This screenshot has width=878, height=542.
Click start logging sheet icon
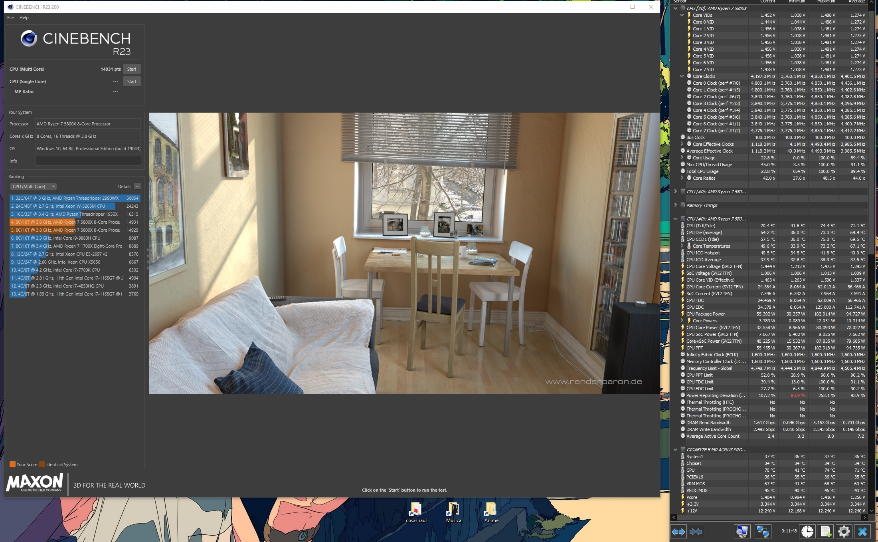coord(825,532)
